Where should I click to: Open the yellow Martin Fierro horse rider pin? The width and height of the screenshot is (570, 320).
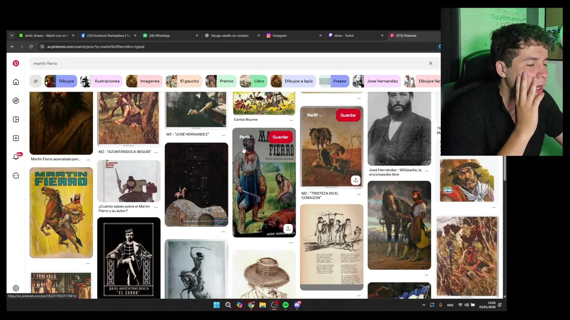61,213
